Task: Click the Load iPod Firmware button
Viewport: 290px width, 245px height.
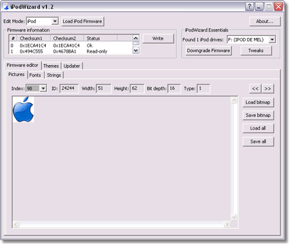Action: pyautogui.click(x=82, y=21)
